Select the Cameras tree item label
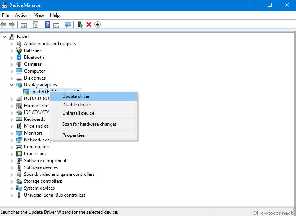Viewport: 296px width, 216px height. pos(33,64)
